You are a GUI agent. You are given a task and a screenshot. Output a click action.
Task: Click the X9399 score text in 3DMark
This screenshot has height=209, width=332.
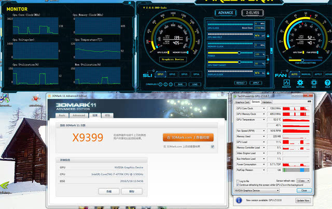[88, 137]
